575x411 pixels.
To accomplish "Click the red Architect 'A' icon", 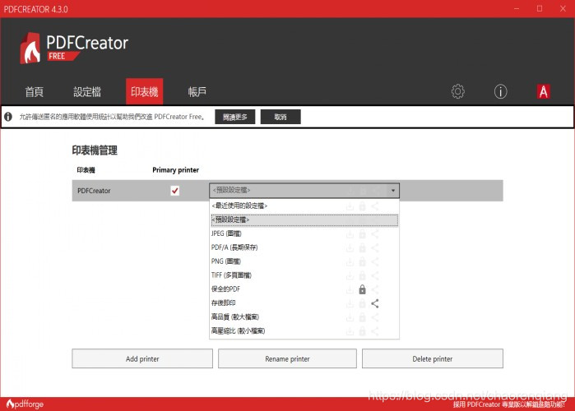I will (544, 91).
